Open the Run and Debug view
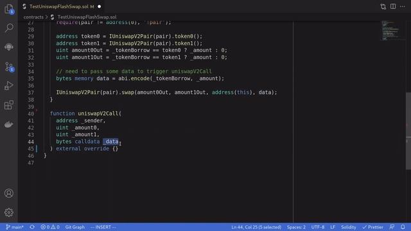 [x=9, y=86]
